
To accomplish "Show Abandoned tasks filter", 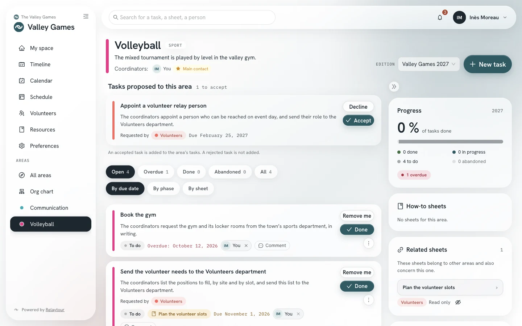I will [x=230, y=172].
